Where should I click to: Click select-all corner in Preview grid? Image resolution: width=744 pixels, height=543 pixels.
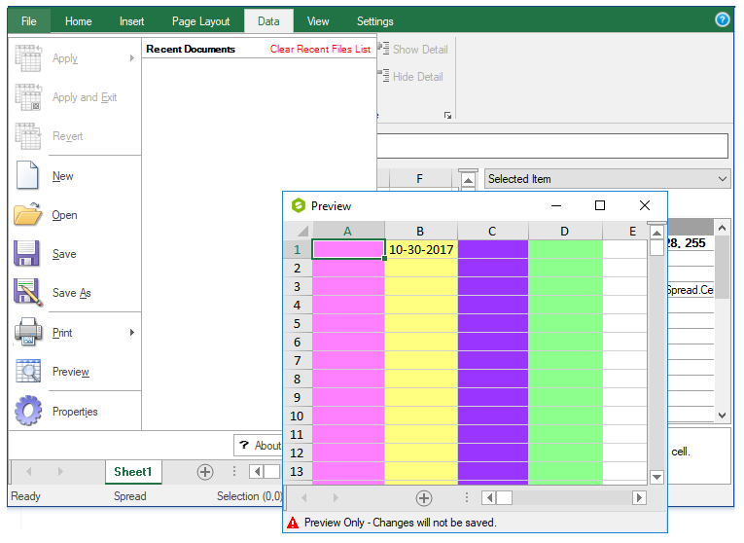[298, 232]
